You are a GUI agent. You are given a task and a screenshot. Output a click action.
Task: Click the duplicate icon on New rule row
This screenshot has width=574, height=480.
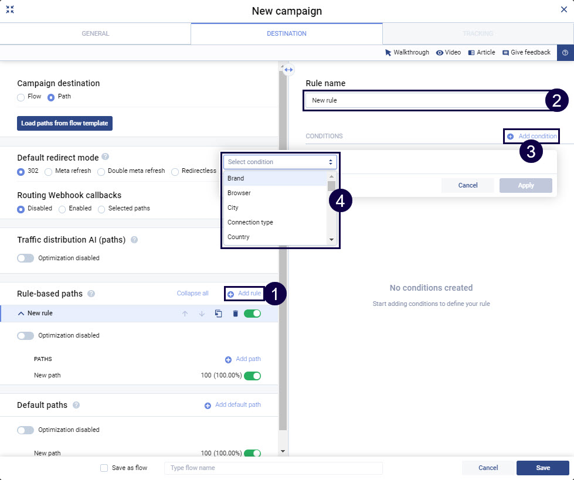click(218, 314)
